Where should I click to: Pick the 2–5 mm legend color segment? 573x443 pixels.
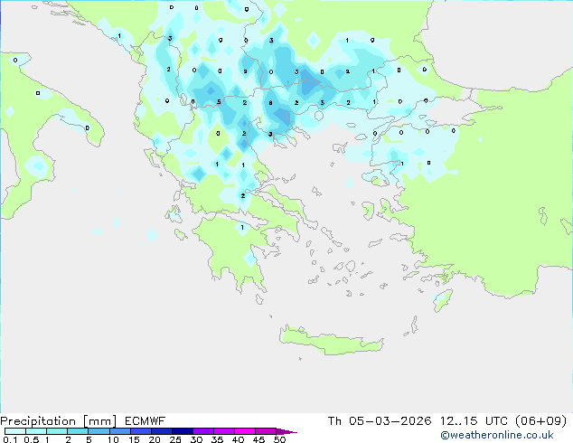(x=78, y=431)
